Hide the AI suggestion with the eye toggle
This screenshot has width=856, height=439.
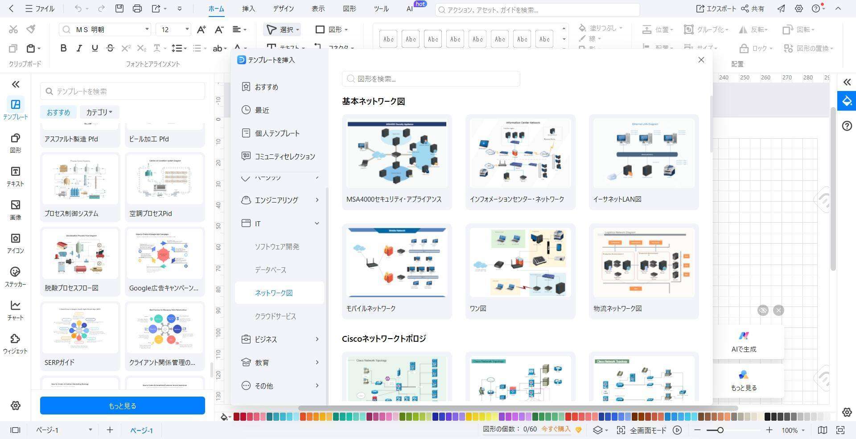tap(762, 311)
